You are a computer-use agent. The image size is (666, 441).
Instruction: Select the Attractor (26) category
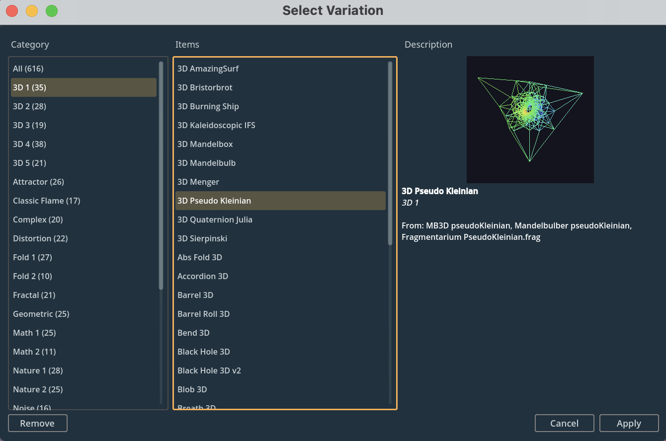click(83, 182)
